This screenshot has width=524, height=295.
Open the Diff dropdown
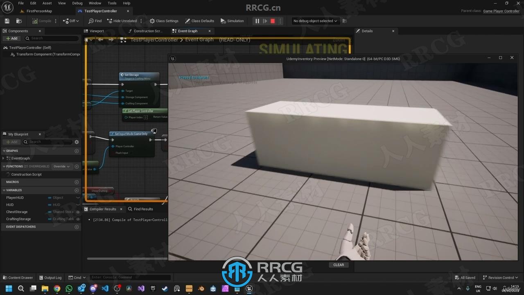pos(71,21)
